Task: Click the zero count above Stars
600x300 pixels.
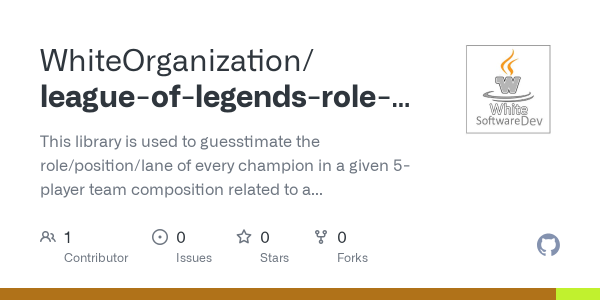Action: pyautogui.click(x=265, y=237)
